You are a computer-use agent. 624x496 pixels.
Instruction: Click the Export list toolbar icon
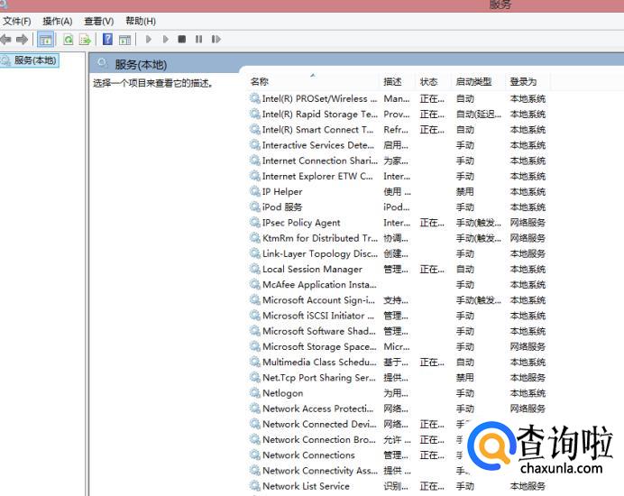pos(85,40)
